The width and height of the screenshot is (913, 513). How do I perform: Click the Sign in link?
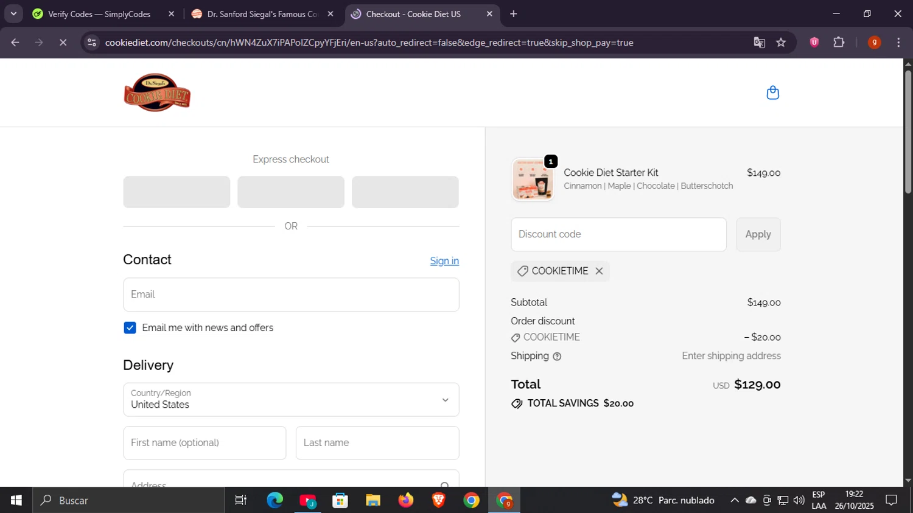[x=444, y=261]
